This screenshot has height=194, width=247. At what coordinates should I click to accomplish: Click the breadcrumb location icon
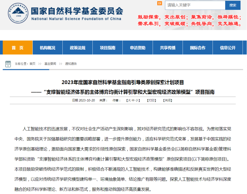click(x=8, y=64)
